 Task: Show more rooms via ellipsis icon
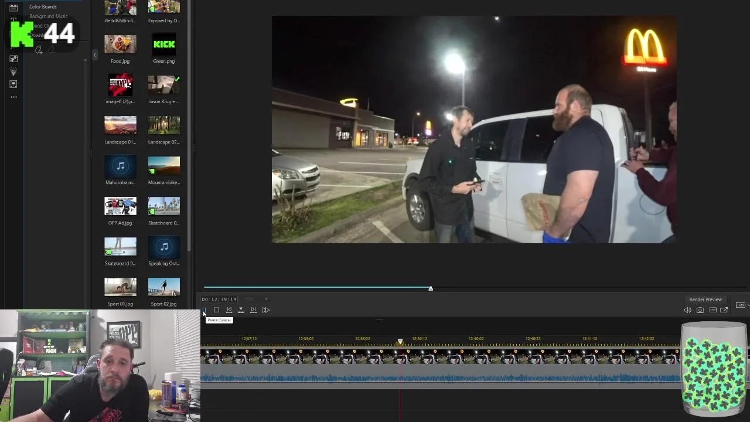[13, 97]
